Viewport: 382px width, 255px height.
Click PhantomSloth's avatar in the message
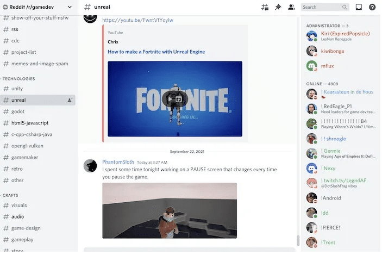pos(90,166)
